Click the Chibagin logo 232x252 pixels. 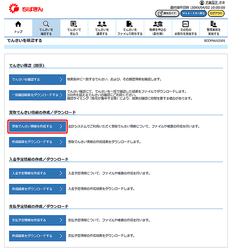tap(26, 9)
